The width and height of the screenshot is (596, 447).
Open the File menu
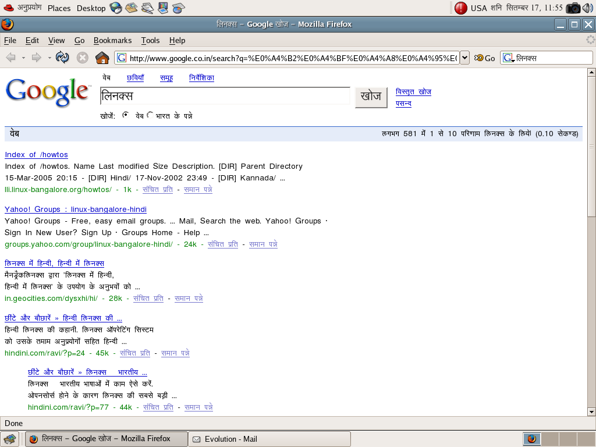(10, 40)
